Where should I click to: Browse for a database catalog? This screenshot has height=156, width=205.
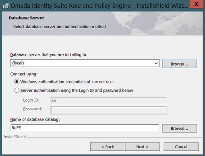[179, 128]
